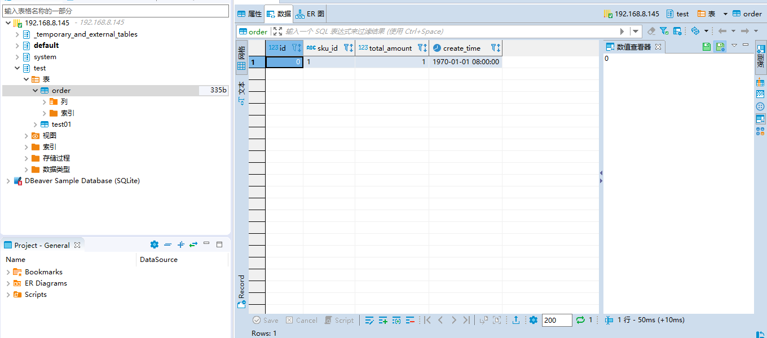Image resolution: width=767 pixels, height=338 pixels.
Task: Click the plus icon in Project panel
Action: pos(180,244)
